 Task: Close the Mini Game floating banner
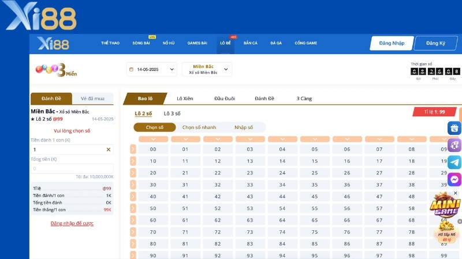click(456, 193)
